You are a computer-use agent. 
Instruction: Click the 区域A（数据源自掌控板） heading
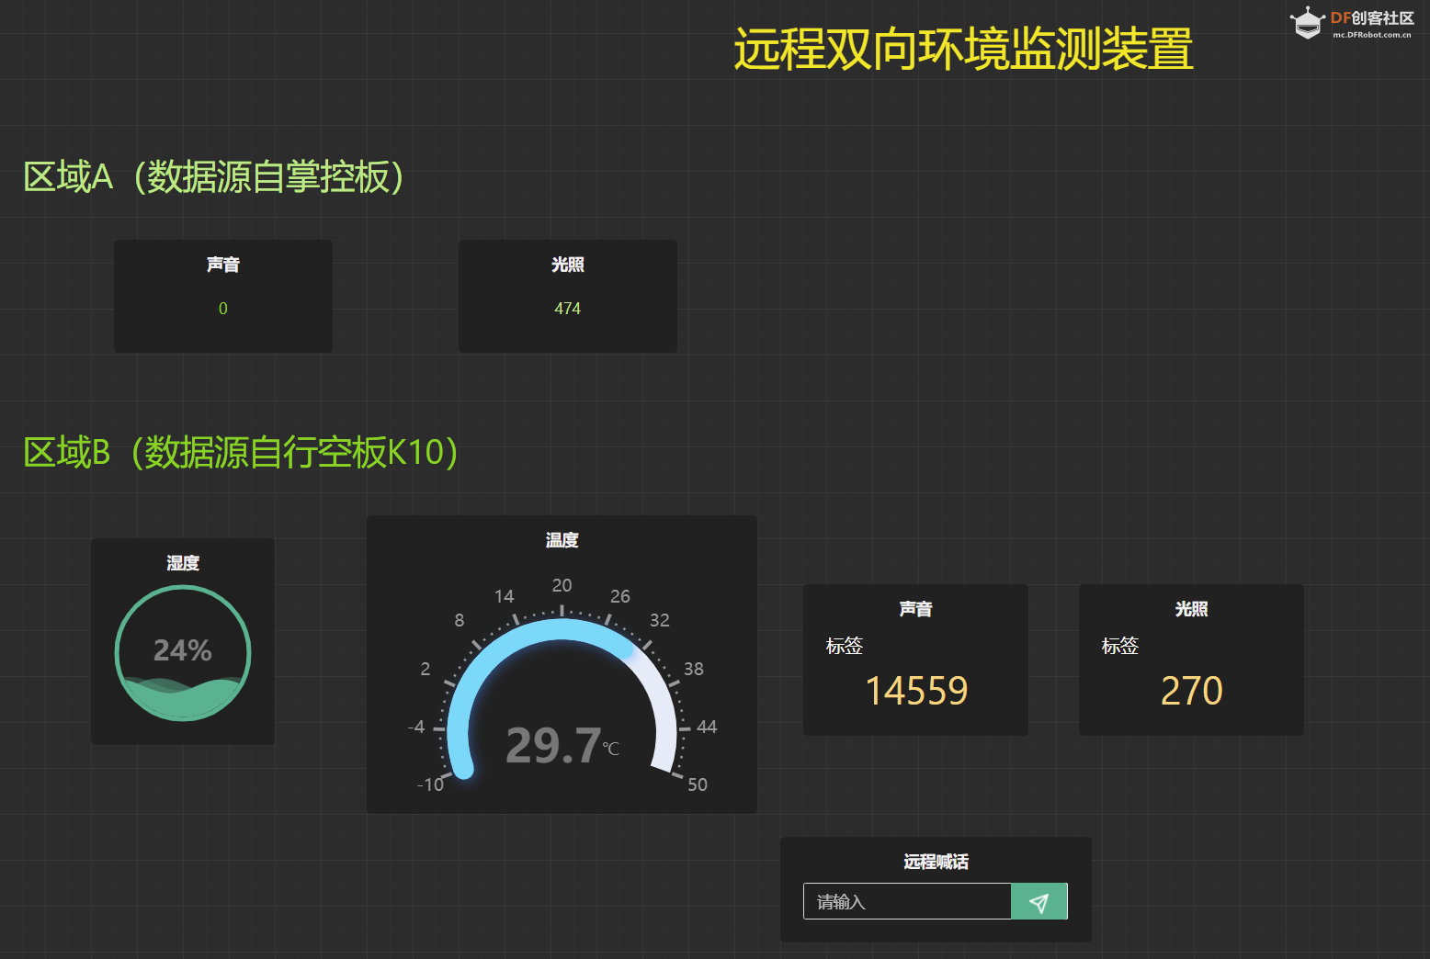(213, 176)
